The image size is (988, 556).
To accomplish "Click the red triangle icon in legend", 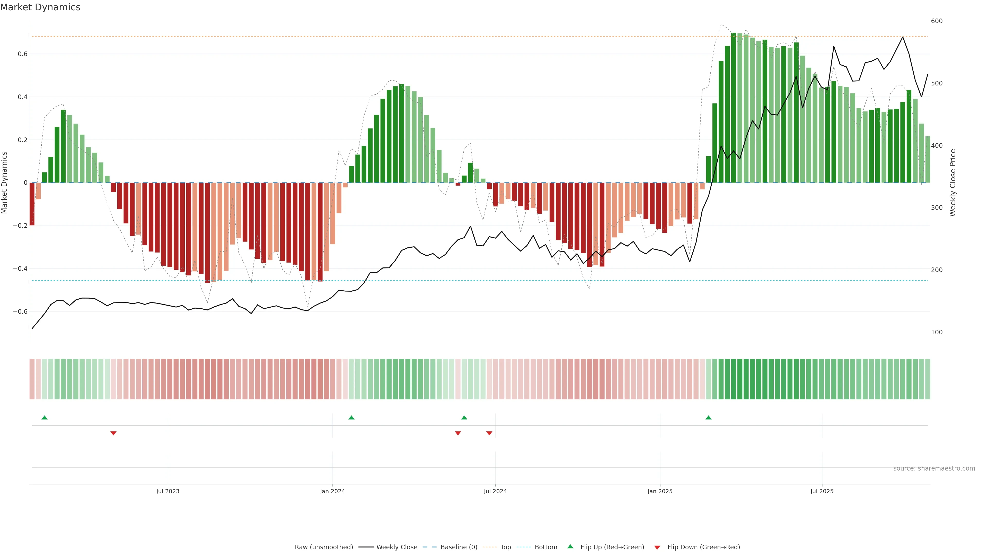I will tap(657, 548).
